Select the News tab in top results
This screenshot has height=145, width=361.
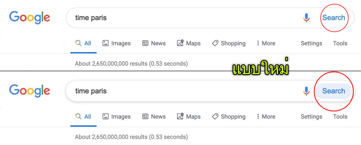154,43
